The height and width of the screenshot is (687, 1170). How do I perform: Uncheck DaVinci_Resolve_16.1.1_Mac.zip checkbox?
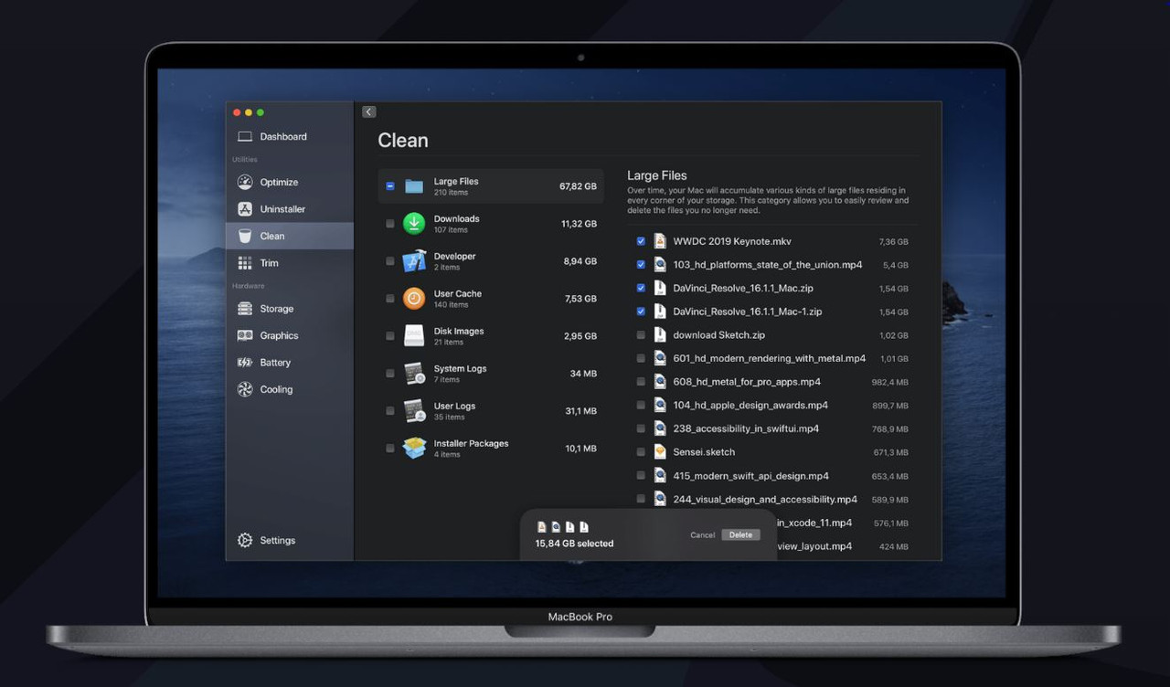click(x=641, y=288)
